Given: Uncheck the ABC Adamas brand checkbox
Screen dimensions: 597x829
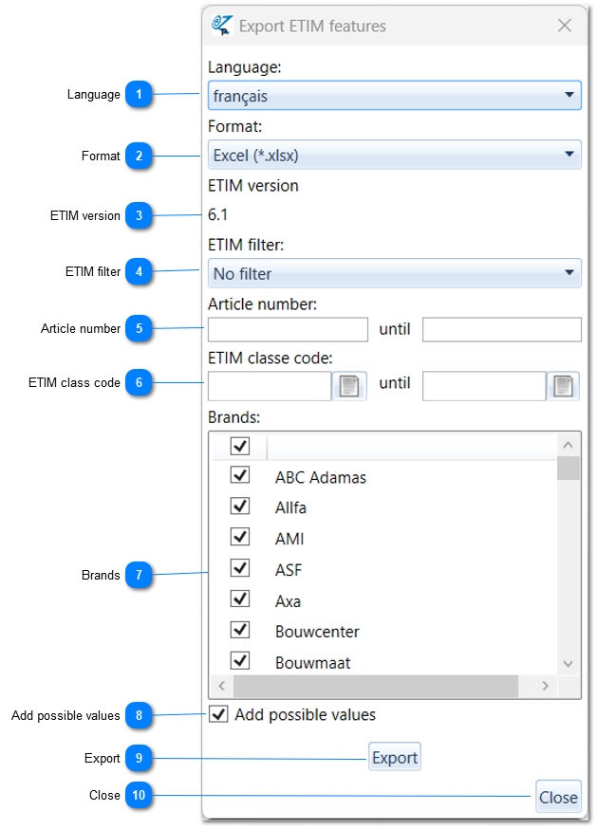Looking at the screenshot, I should pyautogui.click(x=240, y=475).
